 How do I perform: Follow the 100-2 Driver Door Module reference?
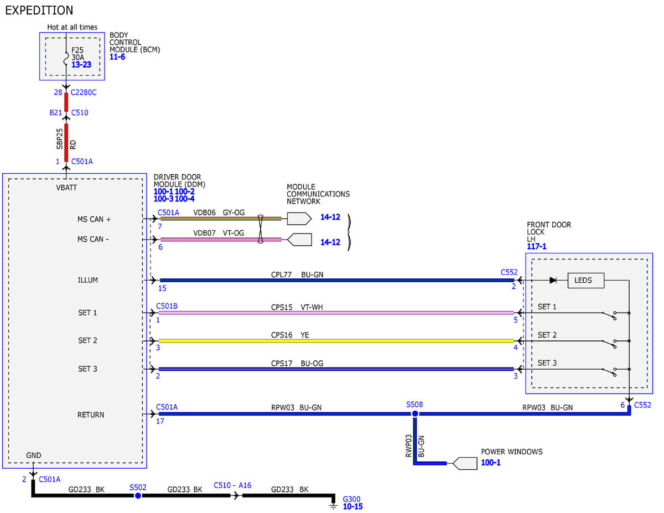[x=184, y=191]
